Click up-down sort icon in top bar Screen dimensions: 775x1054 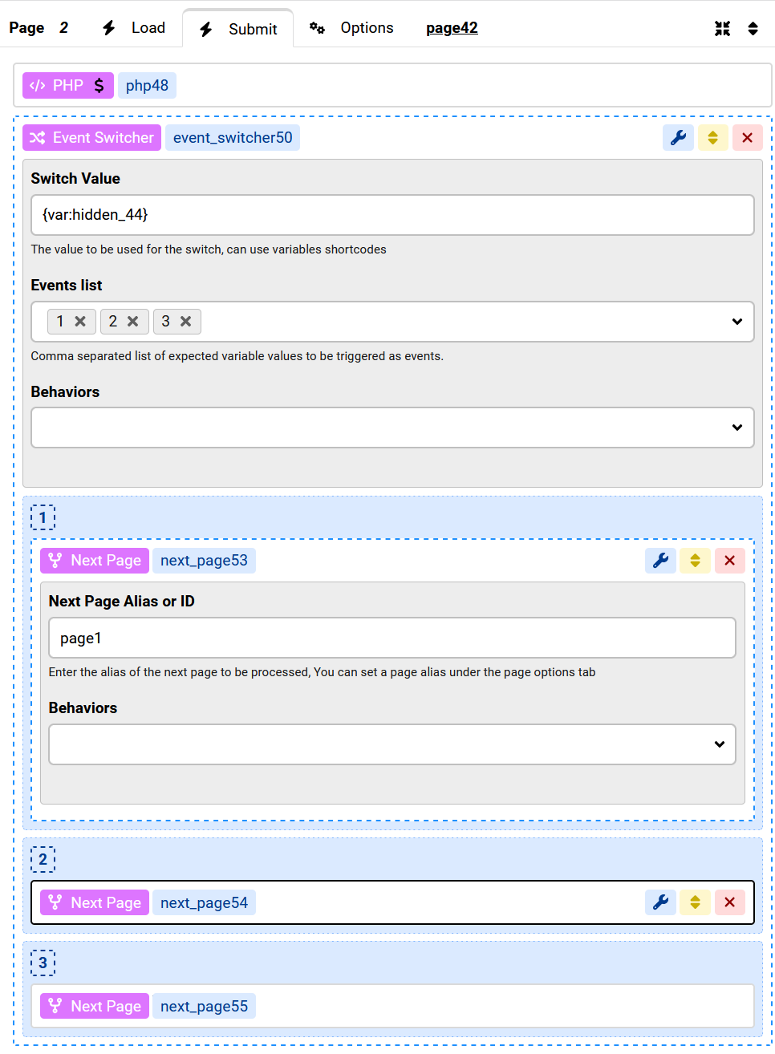753,29
